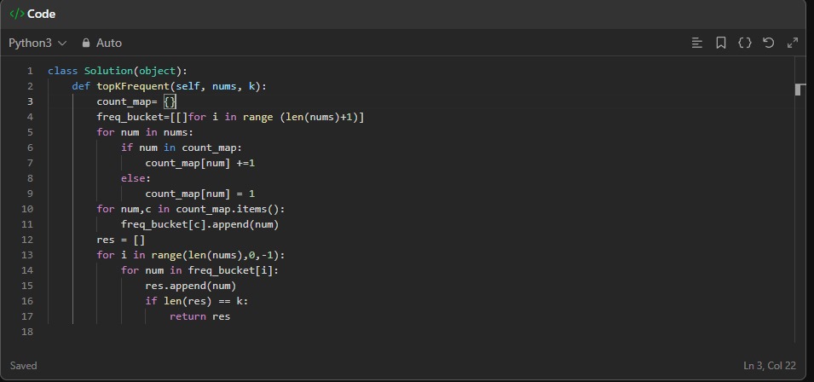Screen dimensions: 814x382
Task: Click on 'for num in nums:' line
Action: (x=145, y=132)
